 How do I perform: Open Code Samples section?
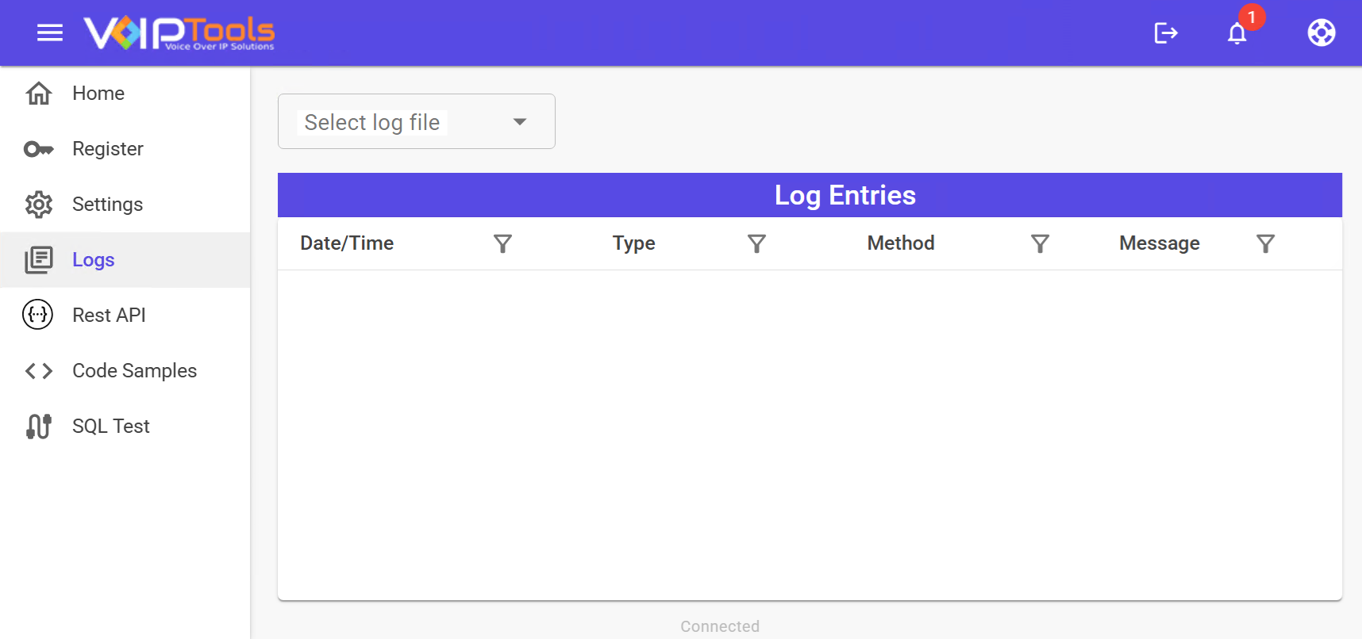pos(134,371)
